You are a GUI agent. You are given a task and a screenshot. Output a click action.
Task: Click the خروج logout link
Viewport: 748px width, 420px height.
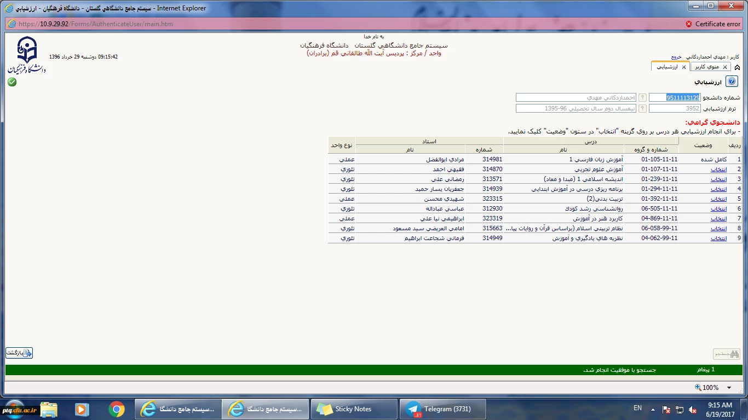coord(676,57)
